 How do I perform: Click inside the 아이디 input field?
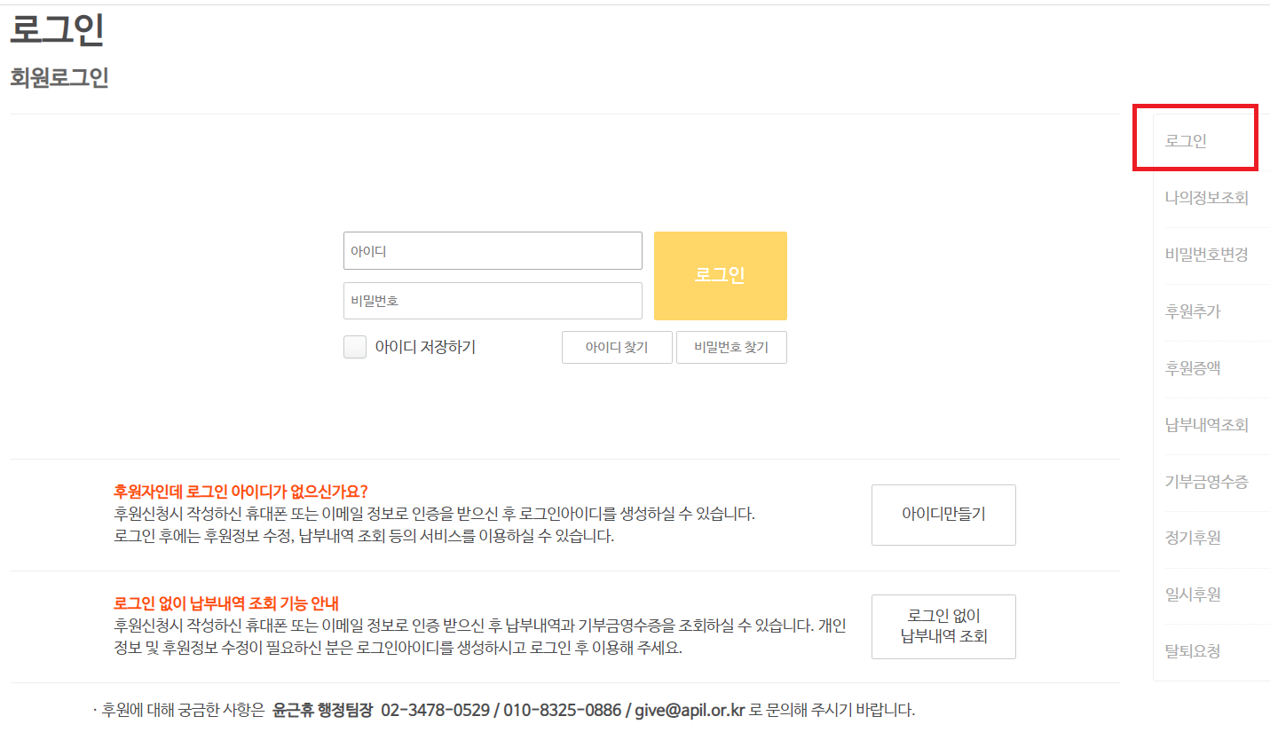pyautogui.click(x=493, y=250)
